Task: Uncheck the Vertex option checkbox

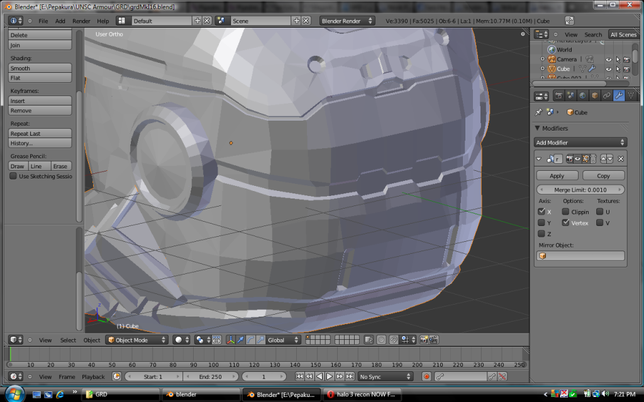Action: point(565,223)
